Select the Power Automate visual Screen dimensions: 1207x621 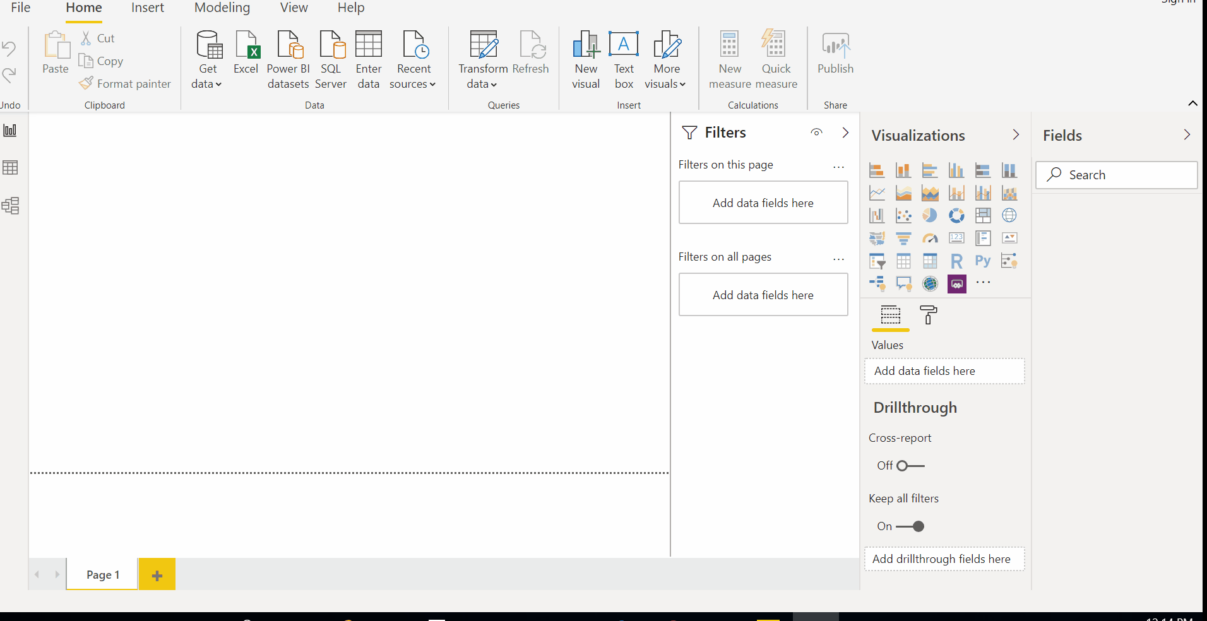[957, 283]
